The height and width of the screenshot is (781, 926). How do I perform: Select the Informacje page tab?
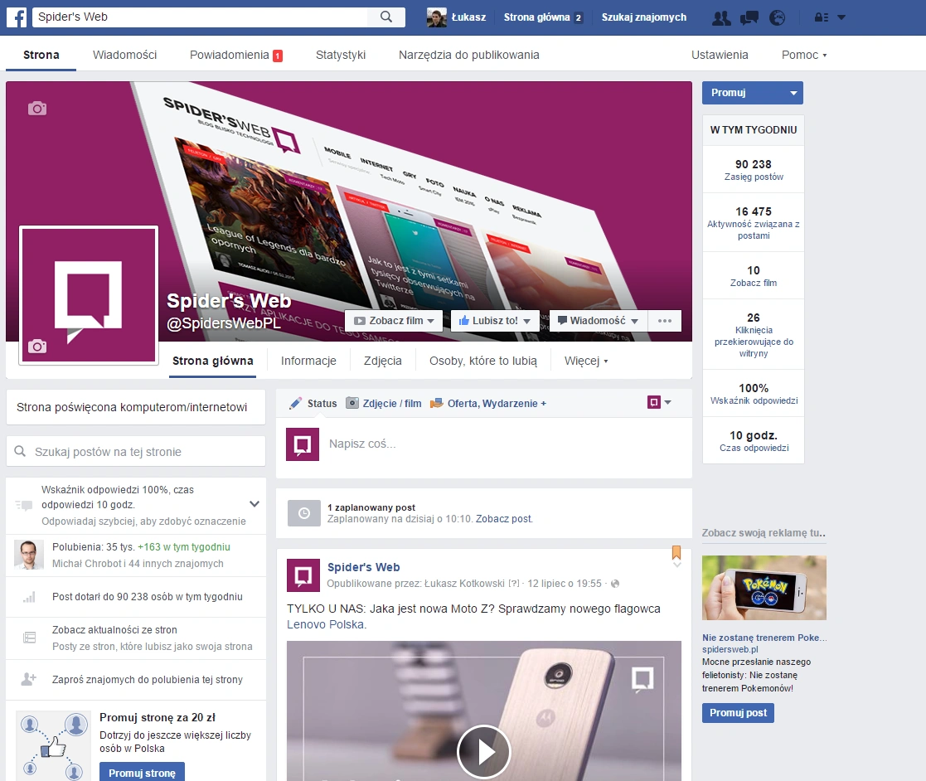(x=308, y=361)
